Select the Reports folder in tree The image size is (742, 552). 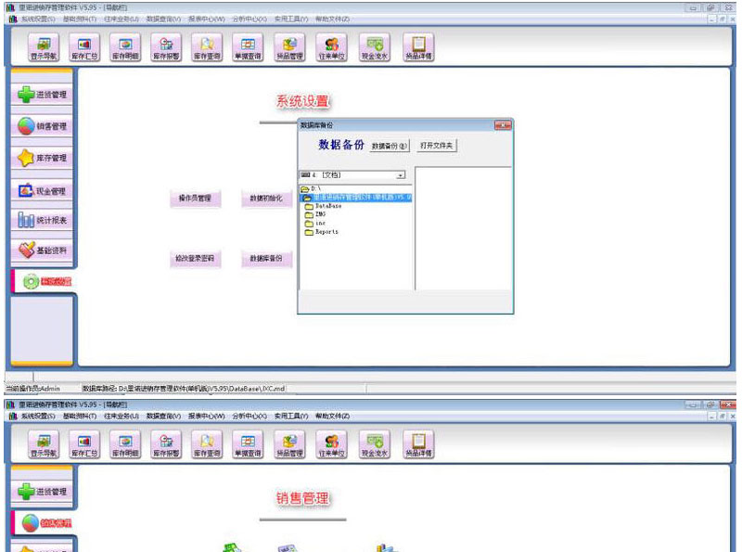click(322, 232)
